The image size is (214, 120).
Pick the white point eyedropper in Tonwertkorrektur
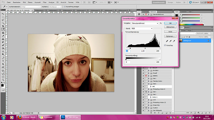point(174,41)
